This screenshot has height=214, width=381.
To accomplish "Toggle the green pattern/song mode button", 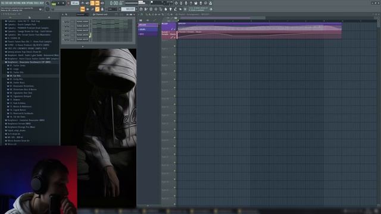I will tap(54, 4).
